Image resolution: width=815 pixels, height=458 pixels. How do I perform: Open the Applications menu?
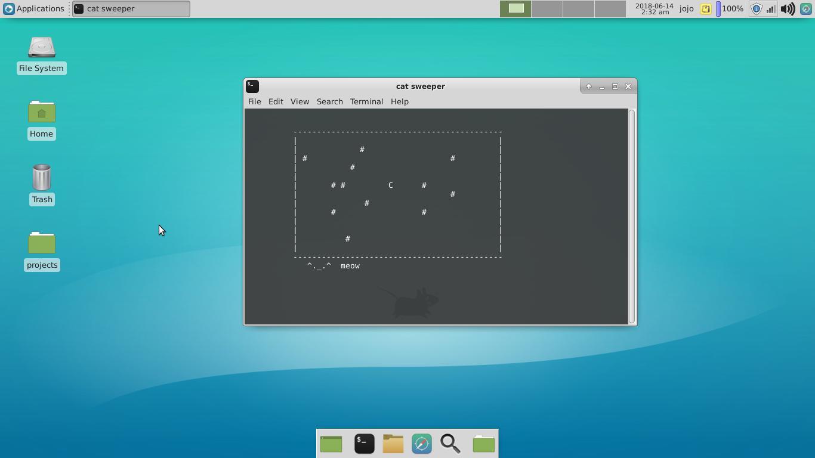[x=33, y=8]
